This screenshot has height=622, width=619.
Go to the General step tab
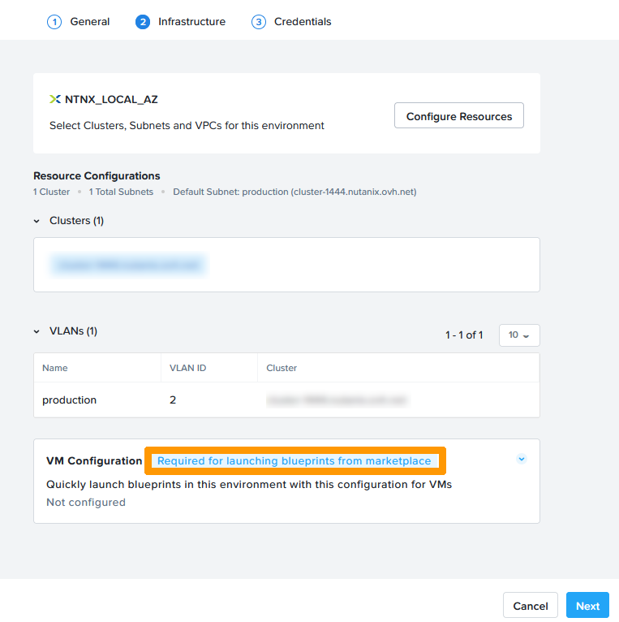pyautogui.click(x=89, y=22)
